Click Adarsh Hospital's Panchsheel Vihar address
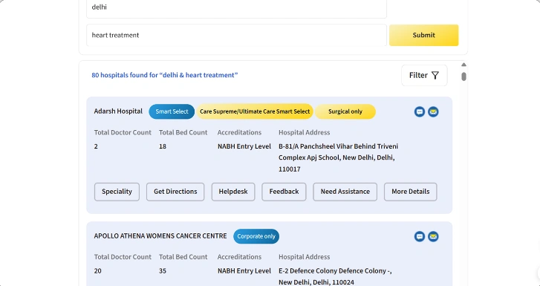 pos(338,157)
